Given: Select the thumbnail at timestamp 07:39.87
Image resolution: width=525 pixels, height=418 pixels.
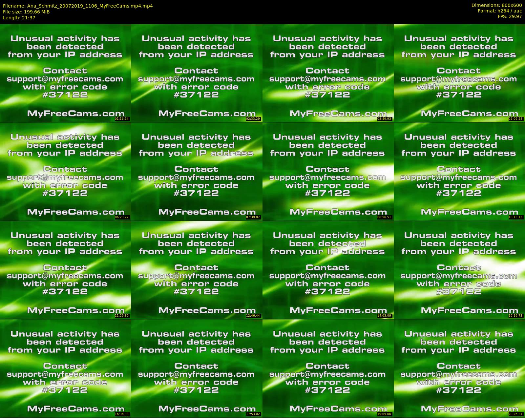Looking at the screenshot, I should coord(197,171).
